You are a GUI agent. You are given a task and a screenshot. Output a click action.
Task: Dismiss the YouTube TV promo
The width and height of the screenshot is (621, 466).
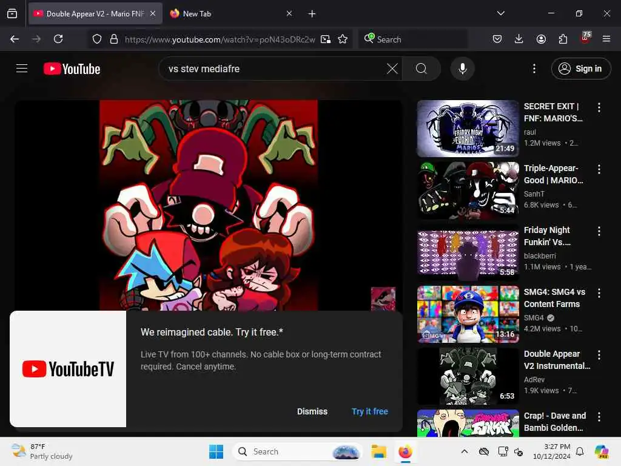tap(312, 411)
